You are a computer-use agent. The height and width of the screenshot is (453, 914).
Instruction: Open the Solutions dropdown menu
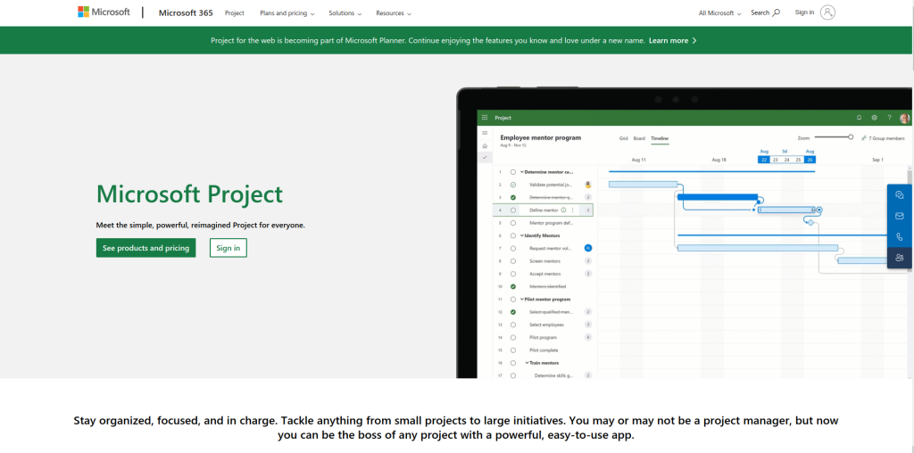pos(345,13)
